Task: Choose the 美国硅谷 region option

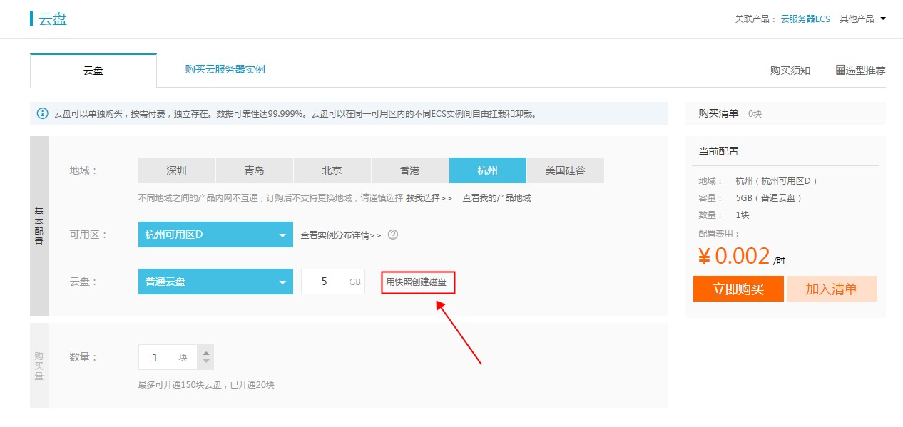Action: [x=565, y=170]
